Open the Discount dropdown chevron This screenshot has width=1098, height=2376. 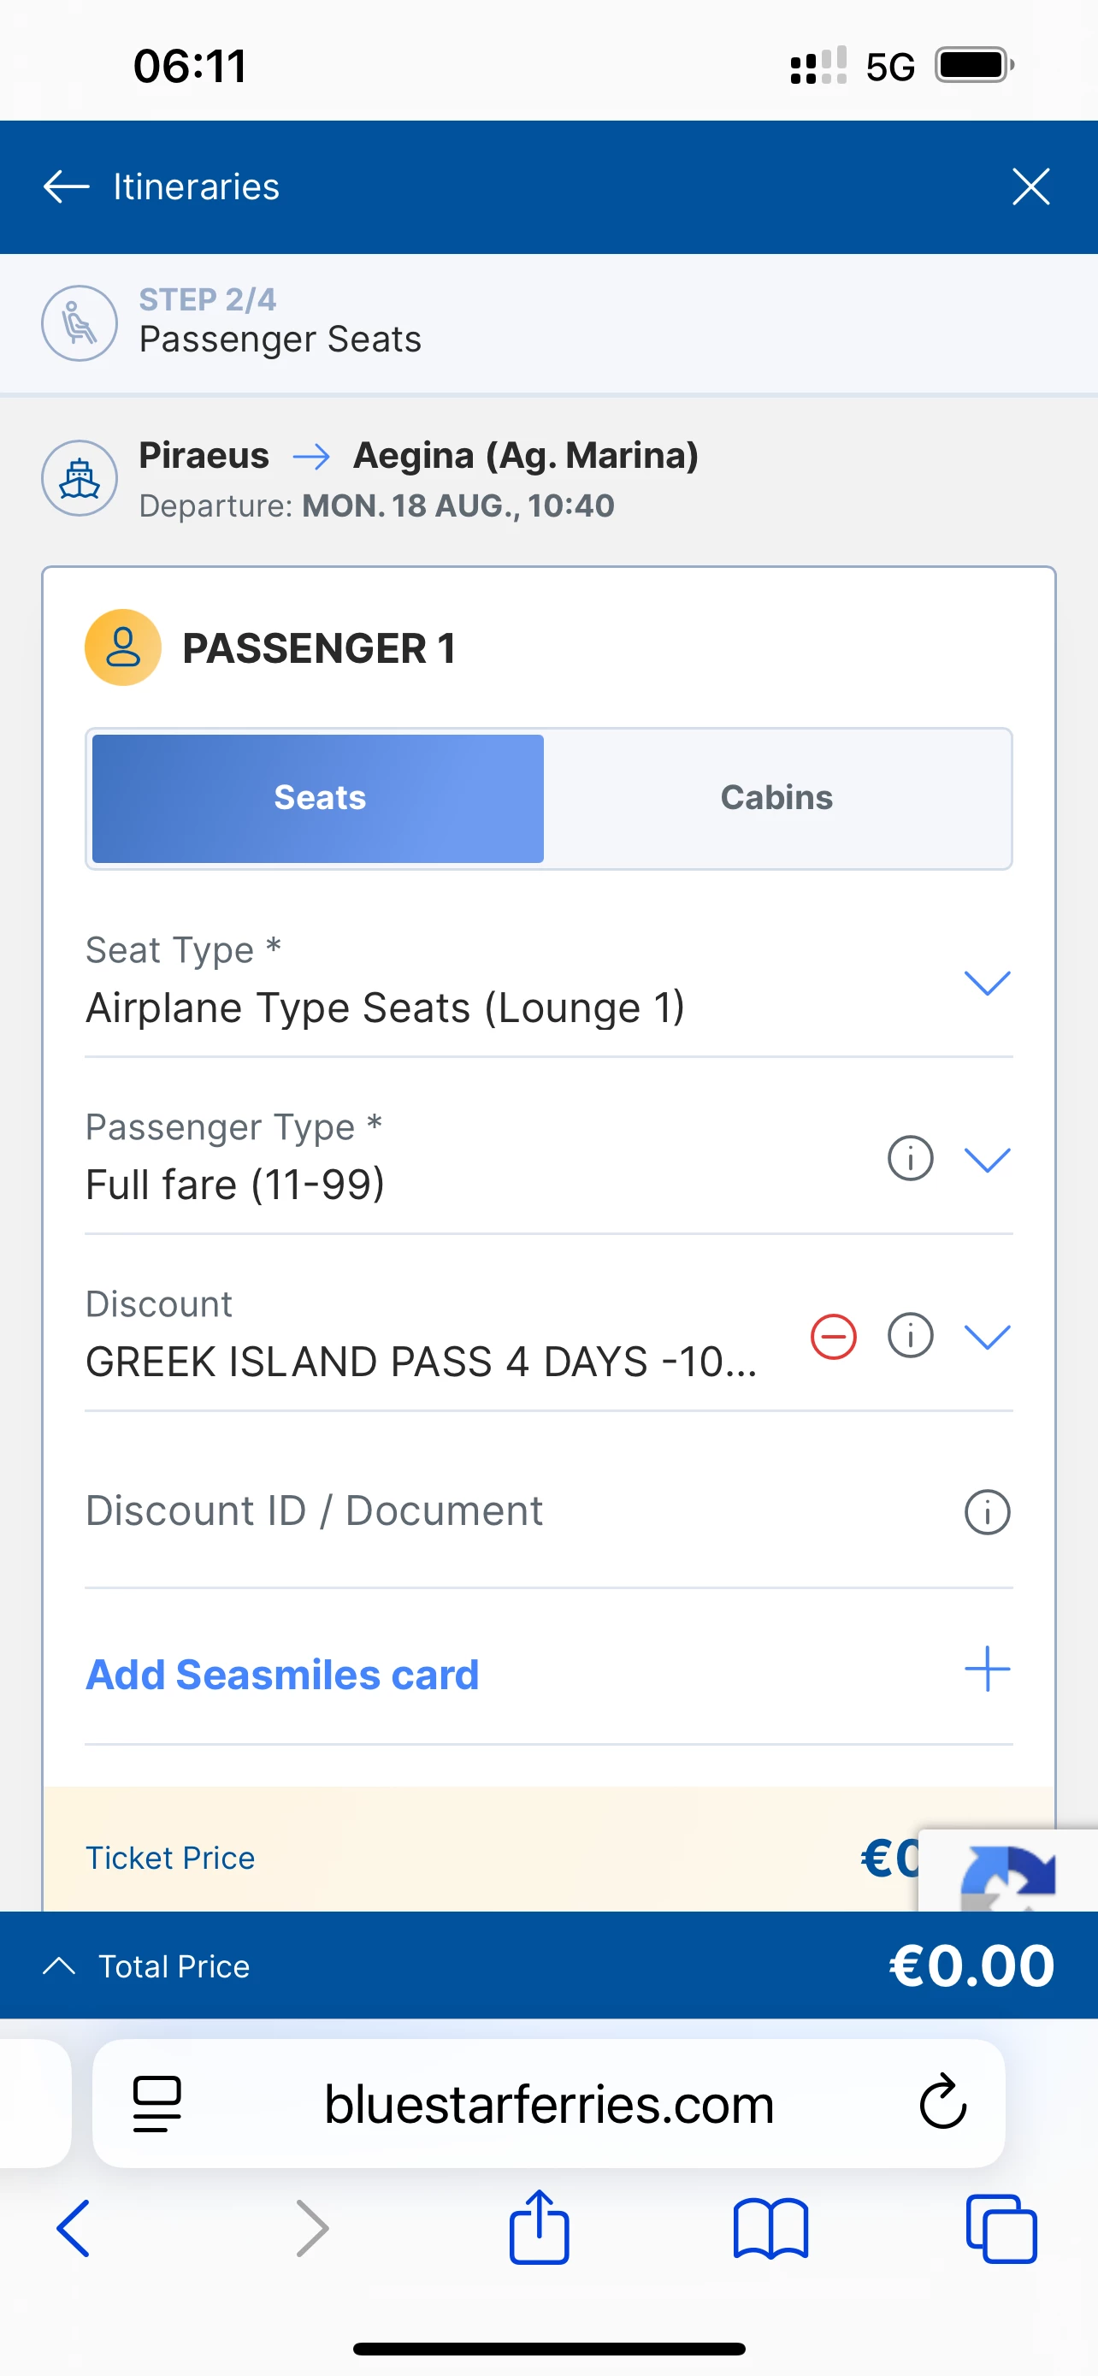coord(987,1337)
